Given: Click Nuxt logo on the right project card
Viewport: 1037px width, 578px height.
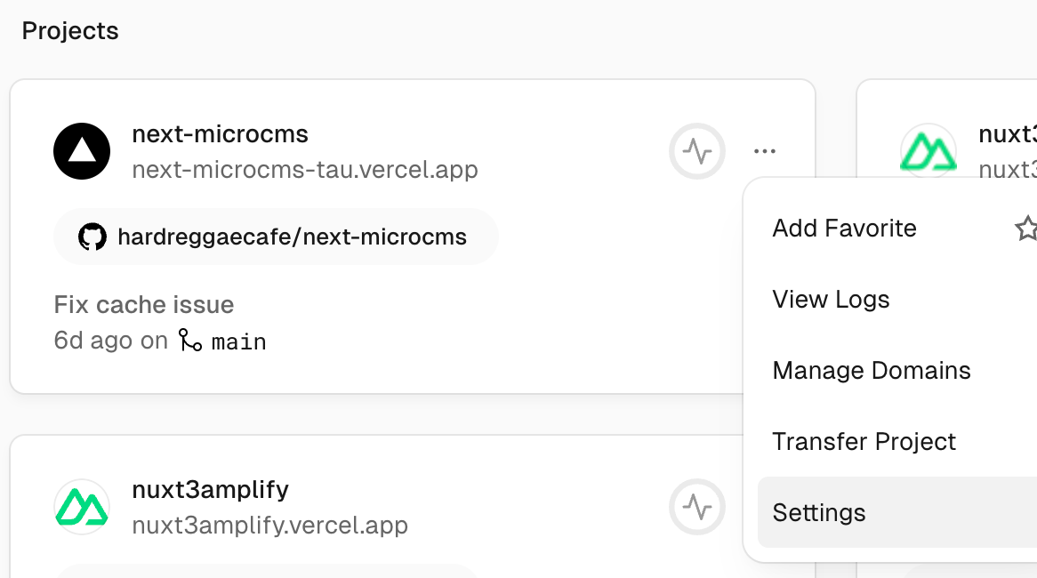Looking at the screenshot, I should (x=928, y=151).
